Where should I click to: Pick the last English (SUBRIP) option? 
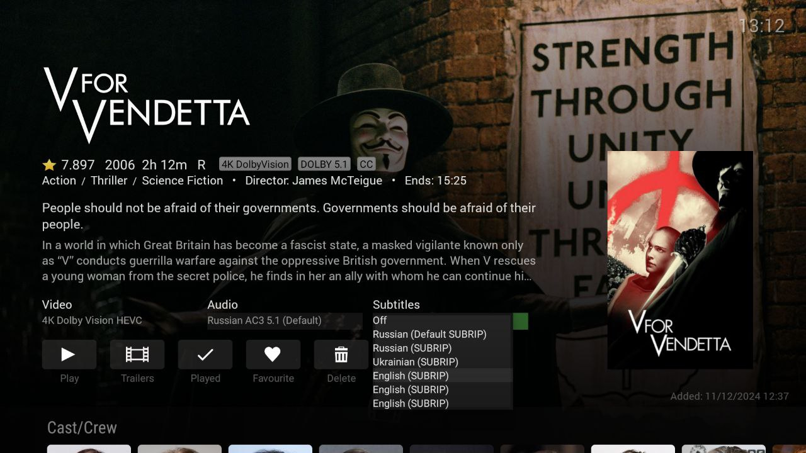point(442,403)
